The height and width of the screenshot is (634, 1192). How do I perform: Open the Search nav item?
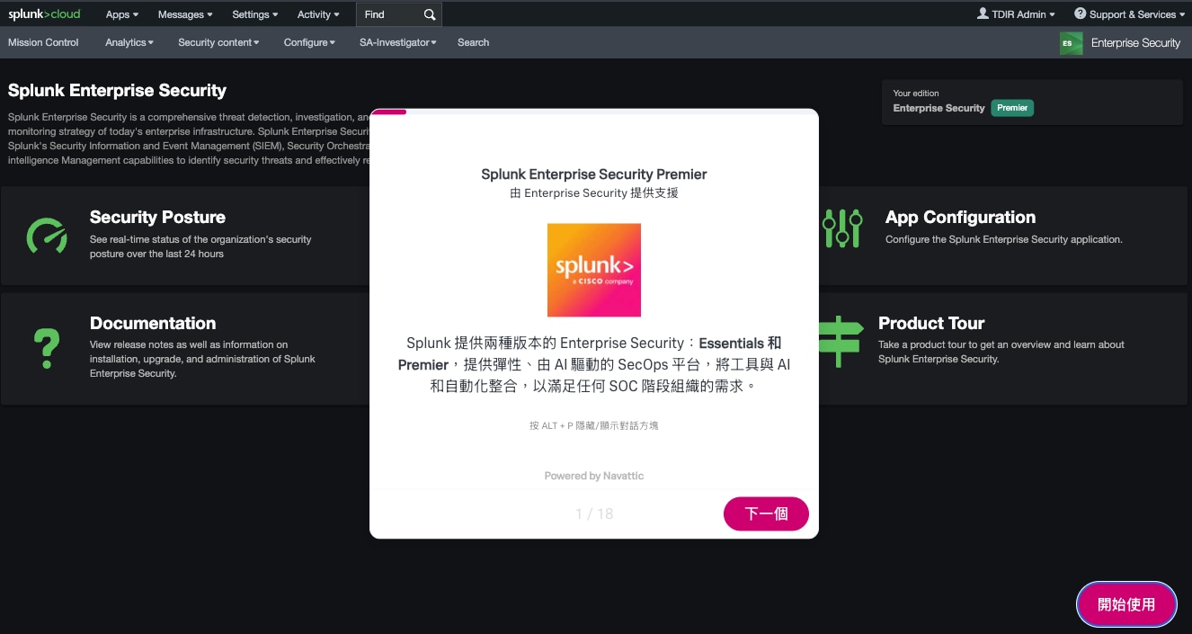coord(473,42)
